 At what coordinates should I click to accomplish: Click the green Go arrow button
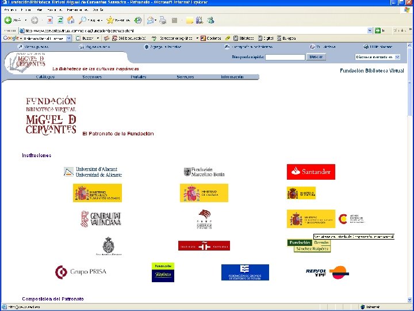(x=378, y=31)
